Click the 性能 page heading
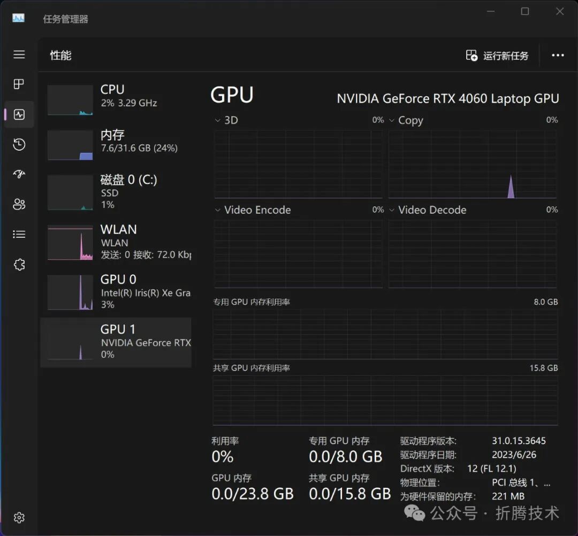 point(61,55)
